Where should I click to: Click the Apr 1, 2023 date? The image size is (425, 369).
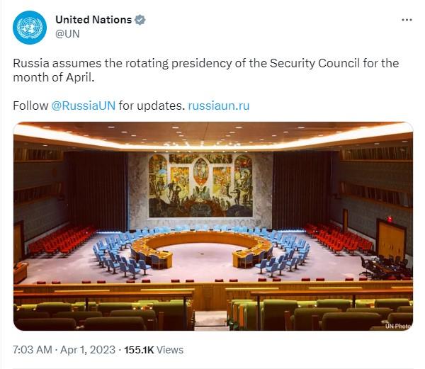point(88,350)
